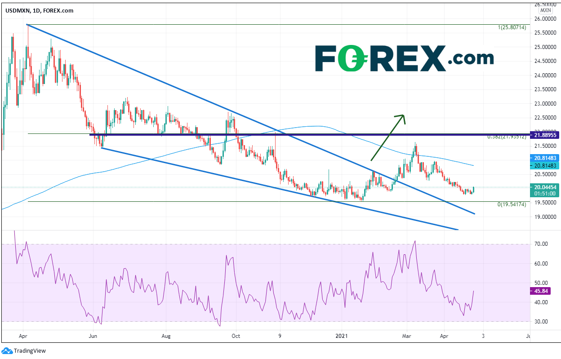Click the 30.00 RSI axis level
The height and width of the screenshot is (359, 561).
click(x=542, y=322)
